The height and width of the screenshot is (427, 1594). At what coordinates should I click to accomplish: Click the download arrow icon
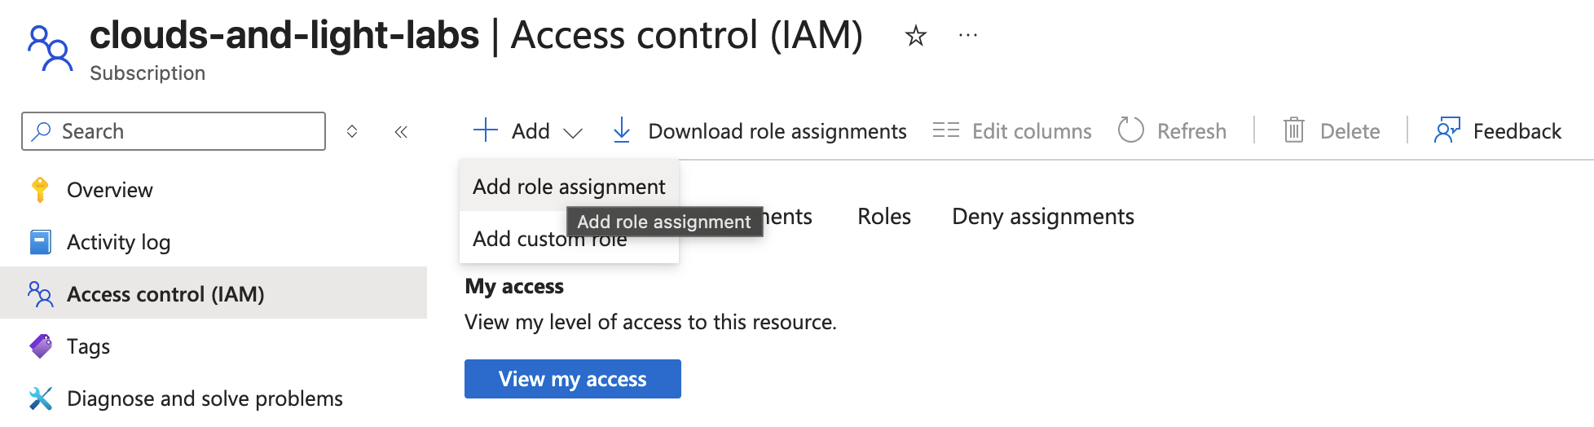click(x=622, y=130)
